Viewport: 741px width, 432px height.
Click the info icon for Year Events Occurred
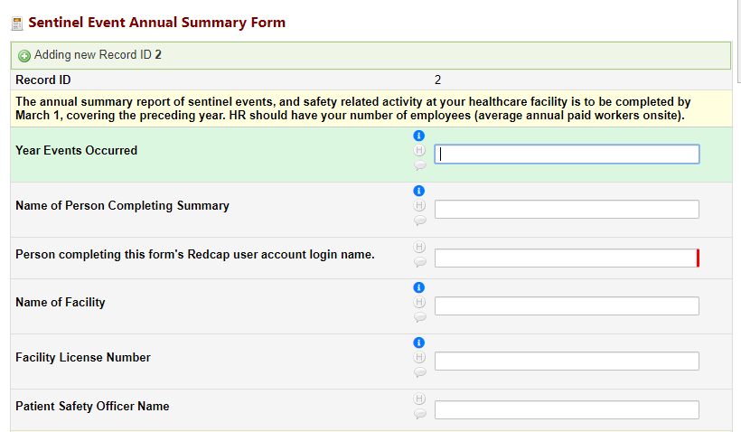tap(418, 136)
